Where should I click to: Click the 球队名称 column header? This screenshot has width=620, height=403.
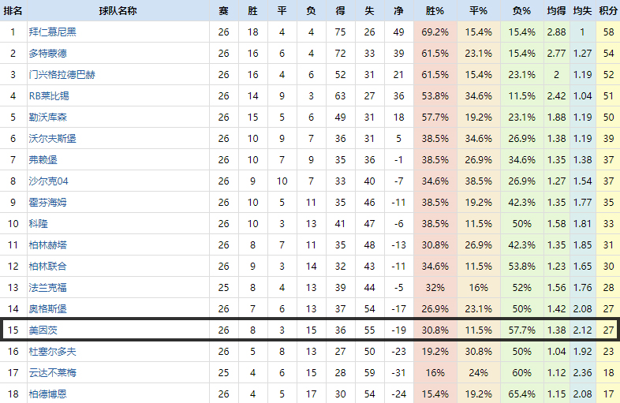[x=118, y=11]
